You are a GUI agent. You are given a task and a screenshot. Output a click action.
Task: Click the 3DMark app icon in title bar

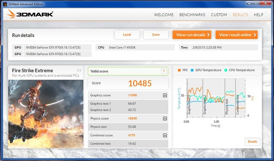click(x=5, y=4)
